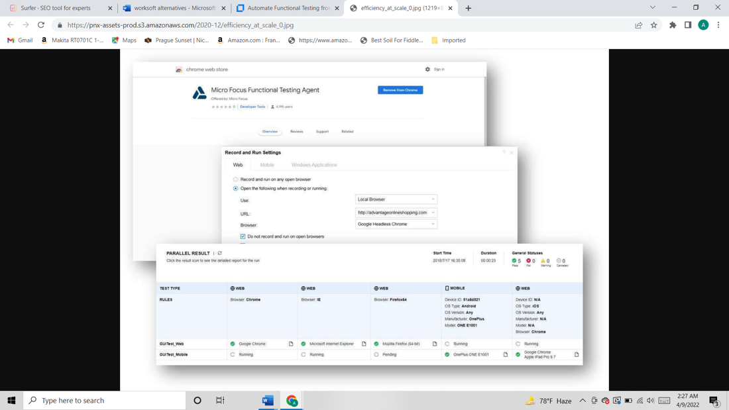The image size is (729, 410).
Task: Open the Developer Tools category link
Action: point(252,107)
